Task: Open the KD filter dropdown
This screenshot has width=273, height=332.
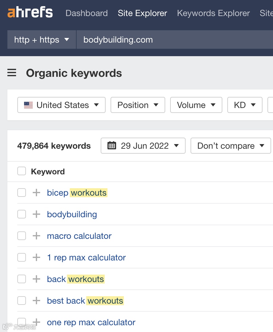Action: click(245, 105)
